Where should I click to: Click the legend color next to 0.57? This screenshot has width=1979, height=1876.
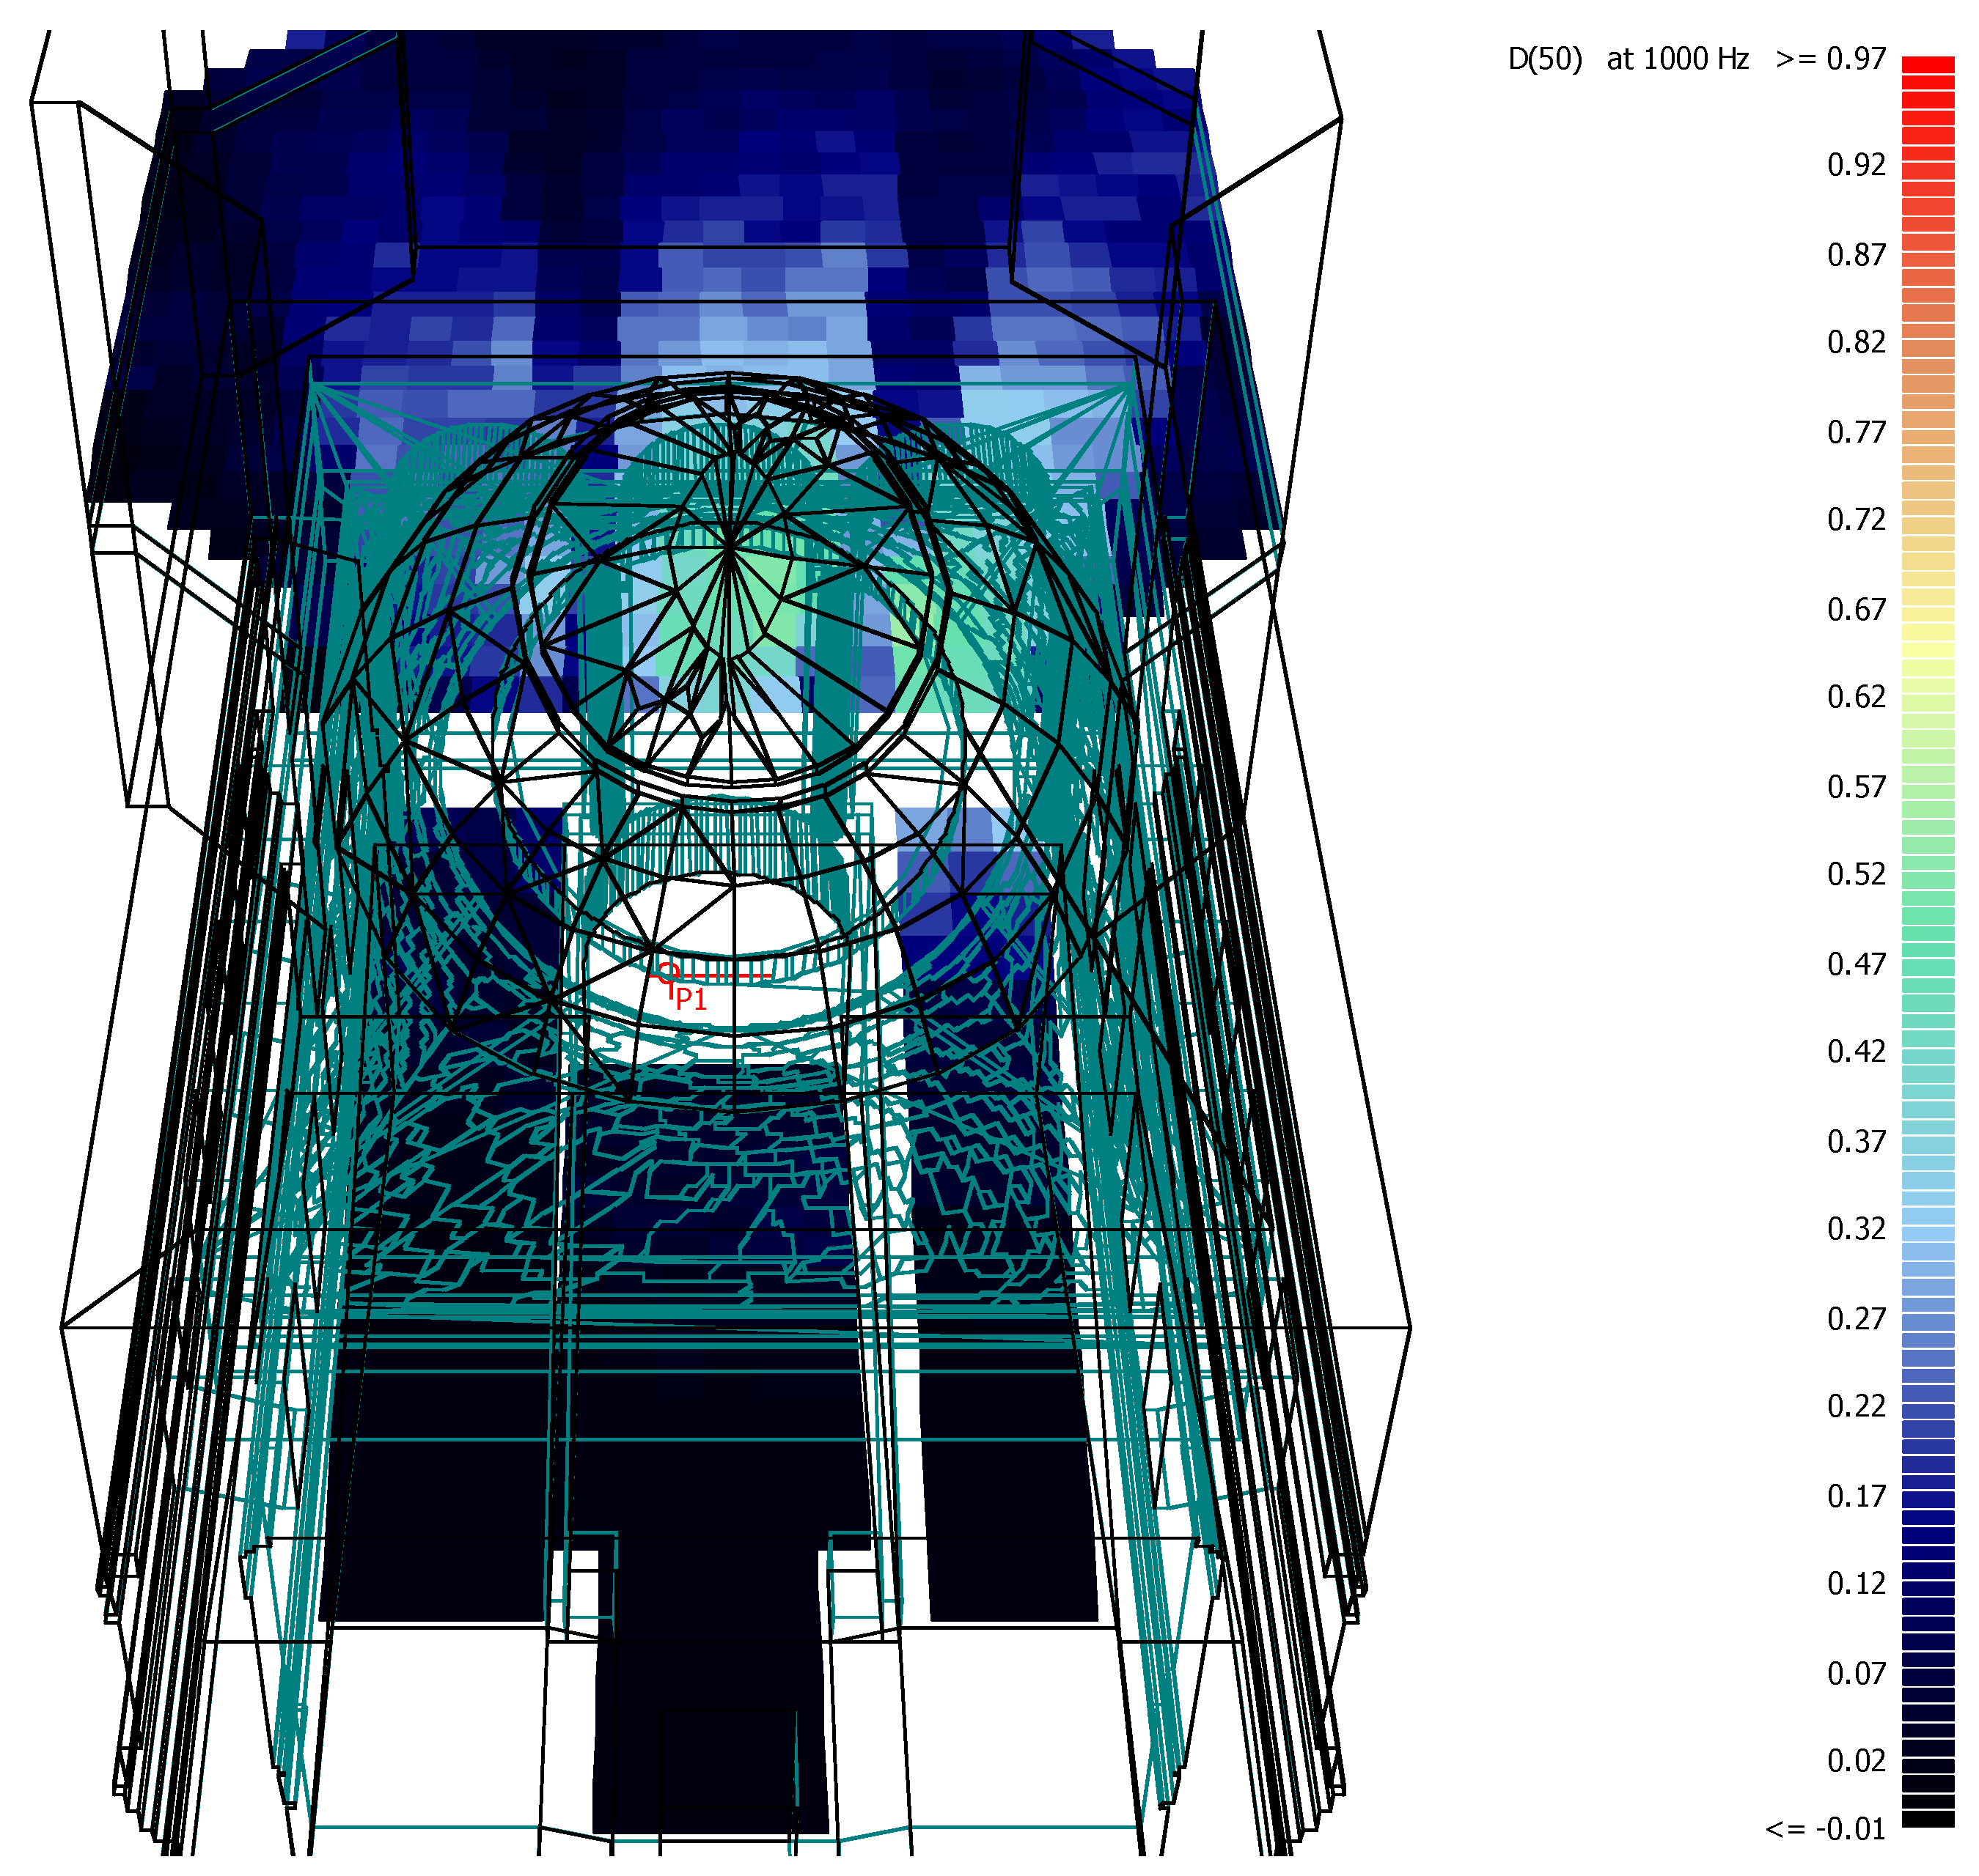tap(1927, 790)
